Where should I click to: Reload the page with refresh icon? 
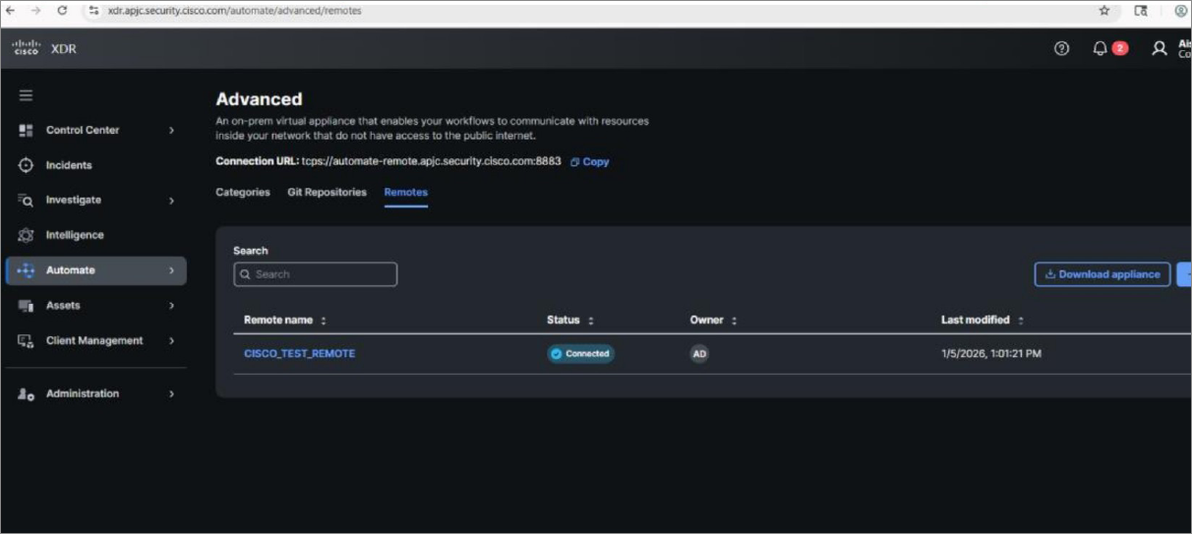tap(62, 11)
